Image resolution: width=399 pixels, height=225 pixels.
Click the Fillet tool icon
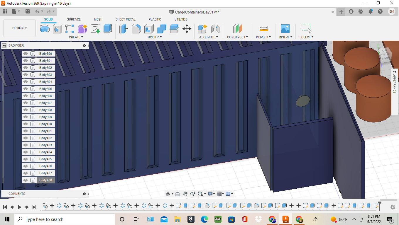136,29
